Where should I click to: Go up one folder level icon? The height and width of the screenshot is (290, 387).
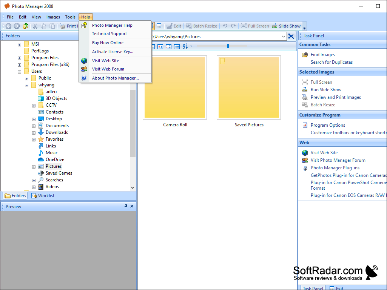pyautogui.click(x=25, y=26)
